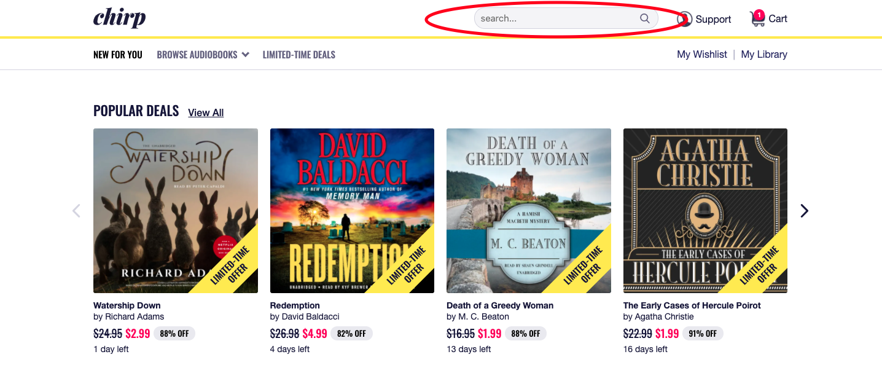Click the Watership Down title link
Screen dimensions: 882x373
[x=127, y=305]
